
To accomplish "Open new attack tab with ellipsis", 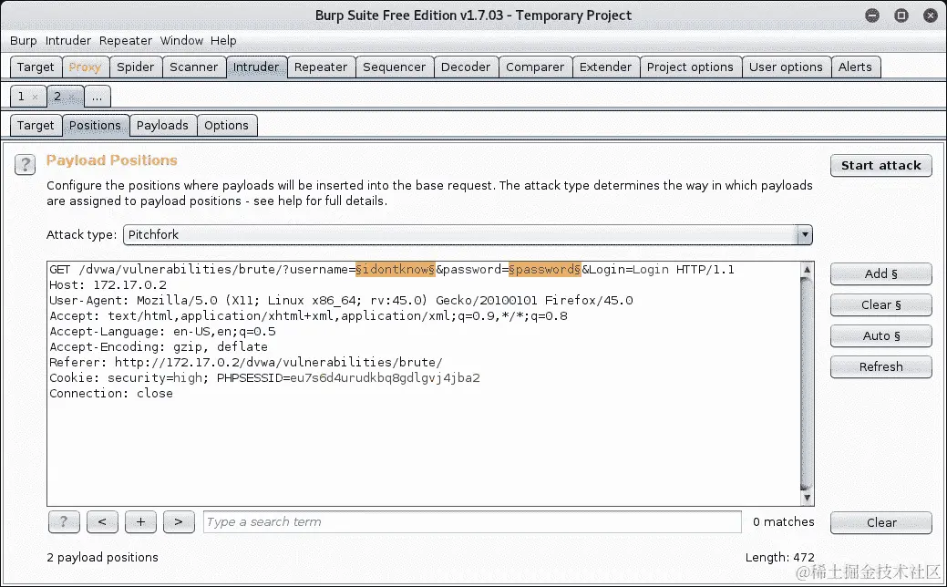I will tap(98, 97).
